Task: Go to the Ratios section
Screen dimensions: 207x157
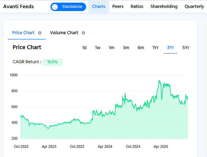Action: click(x=137, y=7)
